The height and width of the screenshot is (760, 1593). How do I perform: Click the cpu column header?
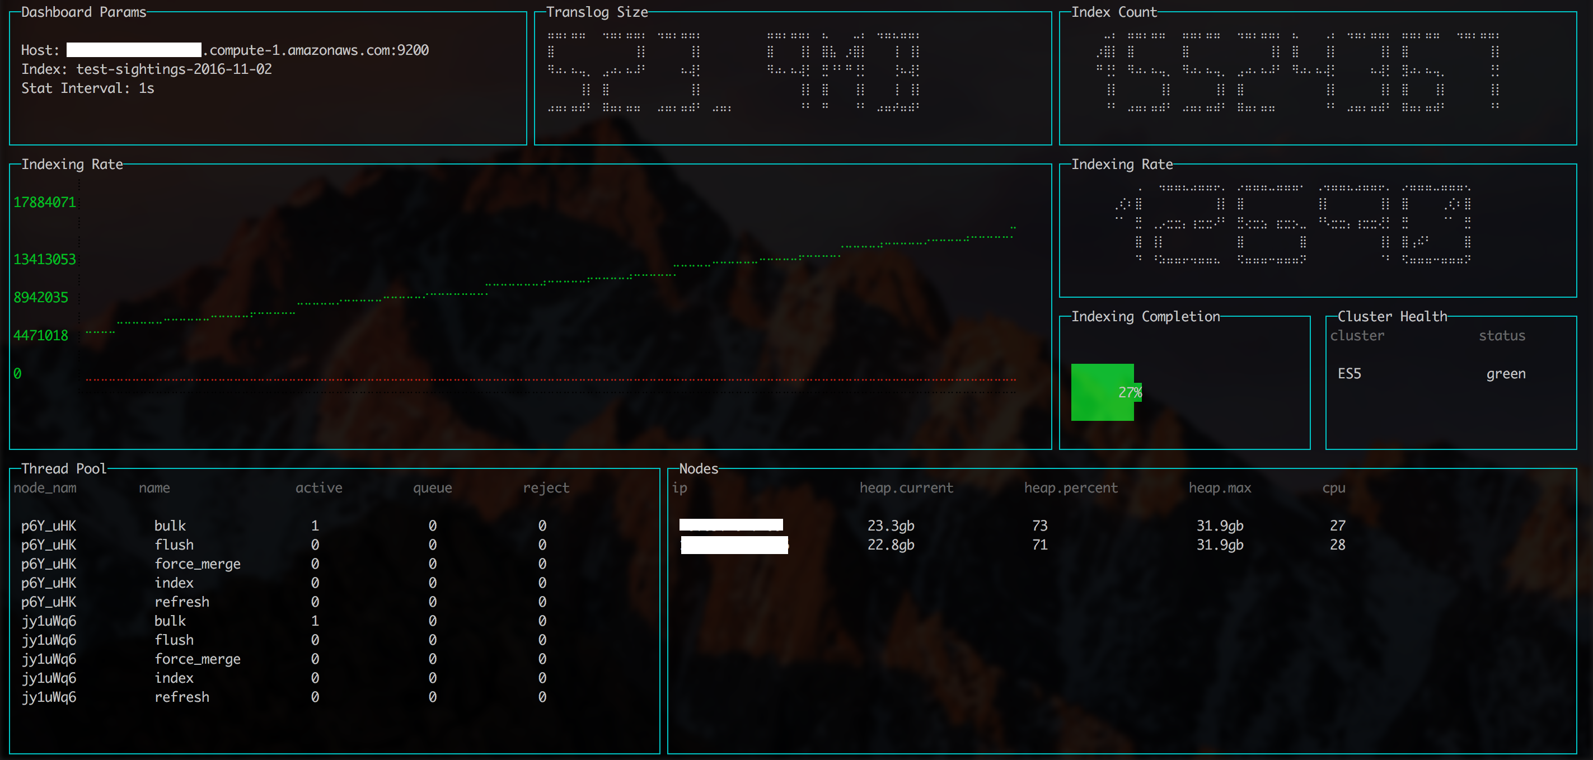[x=1333, y=488]
